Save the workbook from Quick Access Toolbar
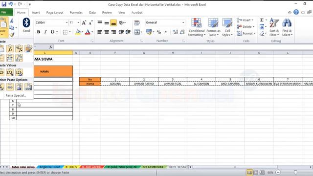 click(x=4, y=4)
